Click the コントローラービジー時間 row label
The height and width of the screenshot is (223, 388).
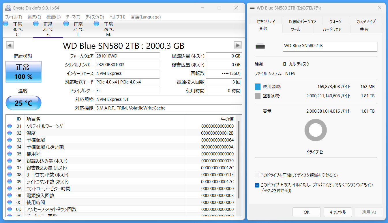click(48, 188)
